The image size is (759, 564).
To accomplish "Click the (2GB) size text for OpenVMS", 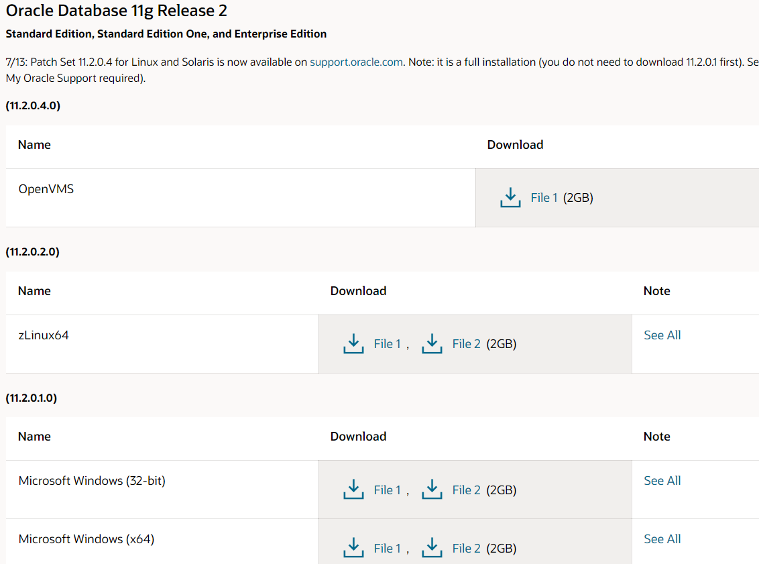I will click(578, 198).
